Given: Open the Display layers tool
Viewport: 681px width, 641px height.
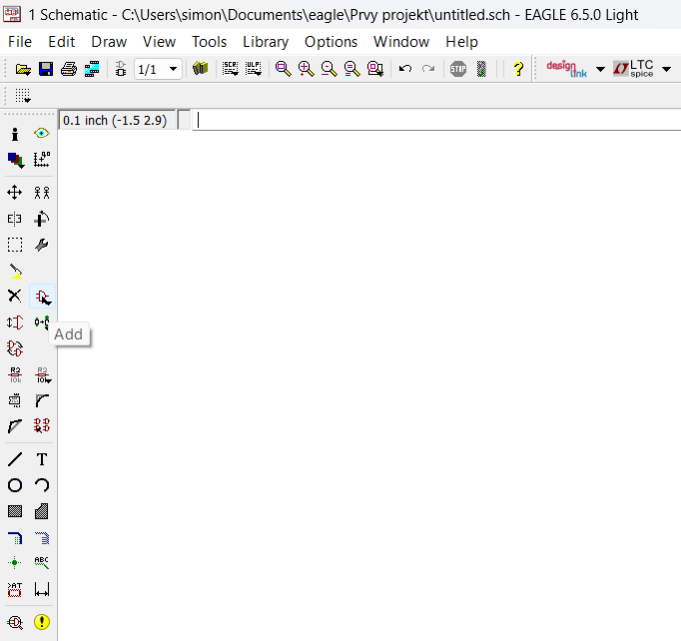Looking at the screenshot, I should (15, 160).
